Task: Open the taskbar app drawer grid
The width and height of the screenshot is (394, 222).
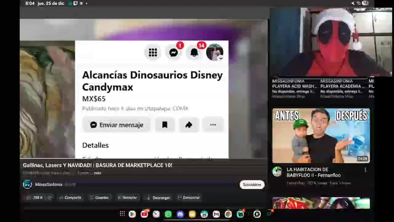Action: tap(122, 214)
